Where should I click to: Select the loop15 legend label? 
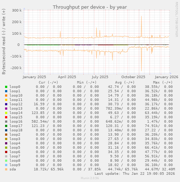pos(16,117)
